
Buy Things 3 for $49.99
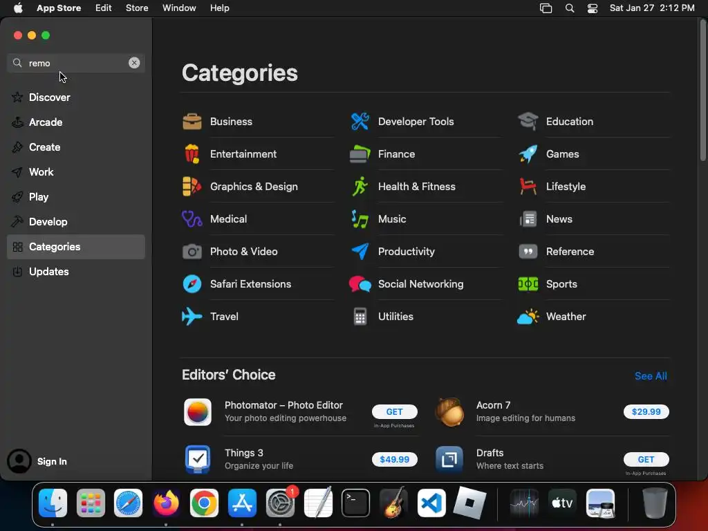coord(394,459)
